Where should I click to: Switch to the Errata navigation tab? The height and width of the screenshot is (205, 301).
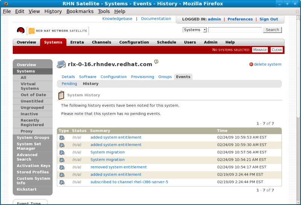(x=77, y=43)
